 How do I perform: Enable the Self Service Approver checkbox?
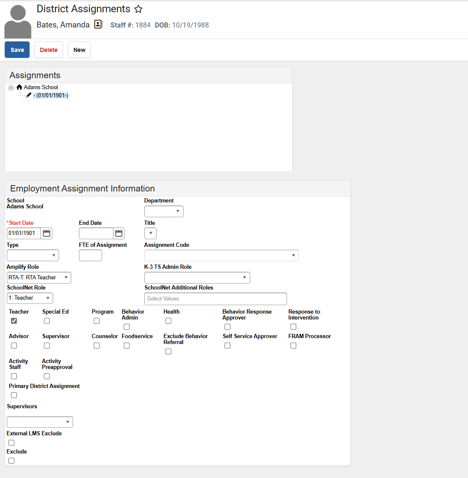coord(227,346)
